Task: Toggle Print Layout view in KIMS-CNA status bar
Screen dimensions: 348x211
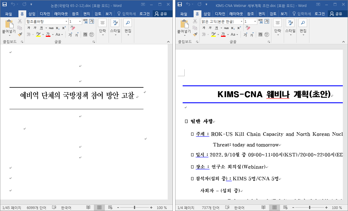Action: click(x=274, y=208)
